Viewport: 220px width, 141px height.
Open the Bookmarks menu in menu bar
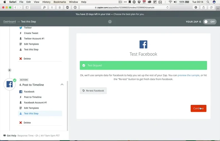tap(59, 2)
